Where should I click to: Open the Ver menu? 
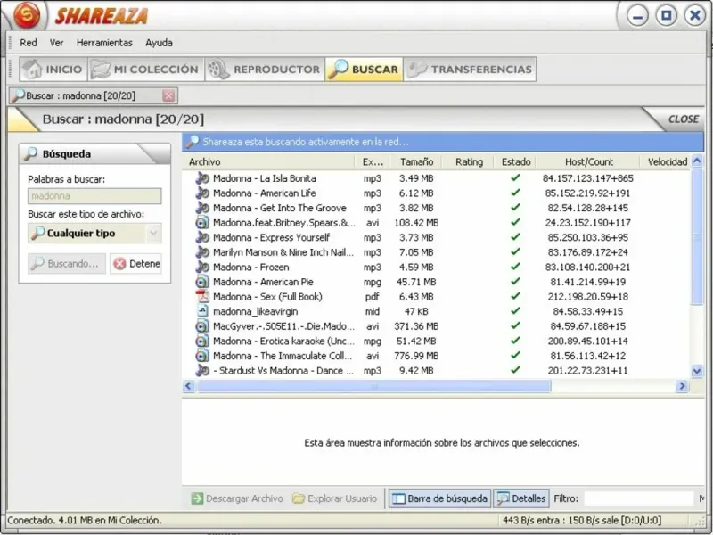56,43
